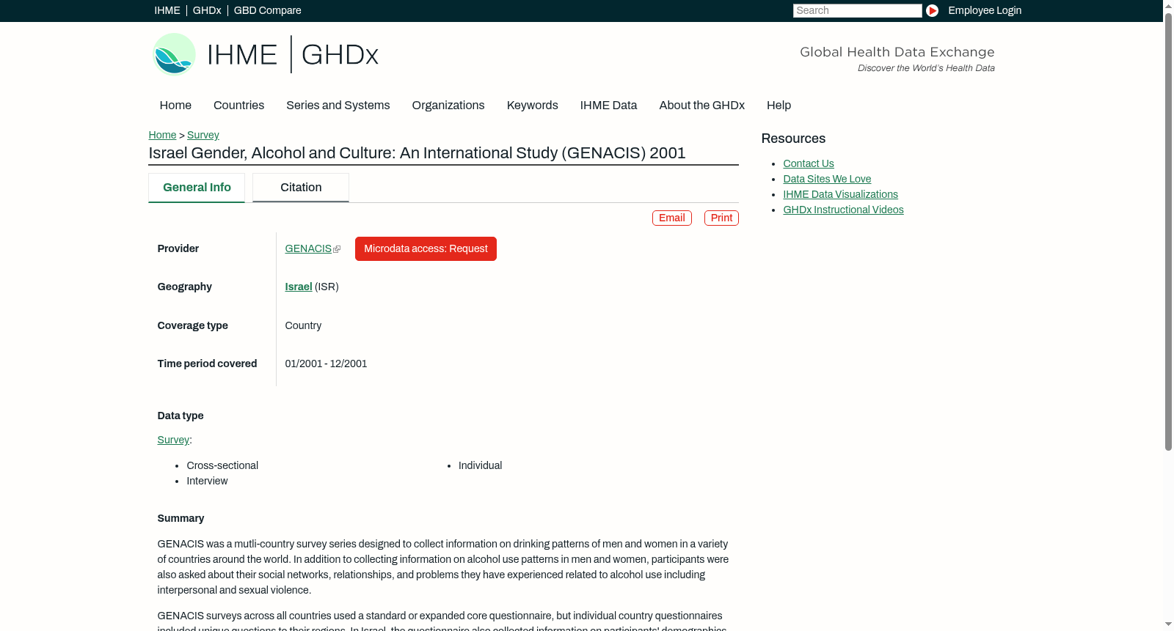Go to the Home menu item
The height and width of the screenshot is (631, 1174).
(175, 105)
